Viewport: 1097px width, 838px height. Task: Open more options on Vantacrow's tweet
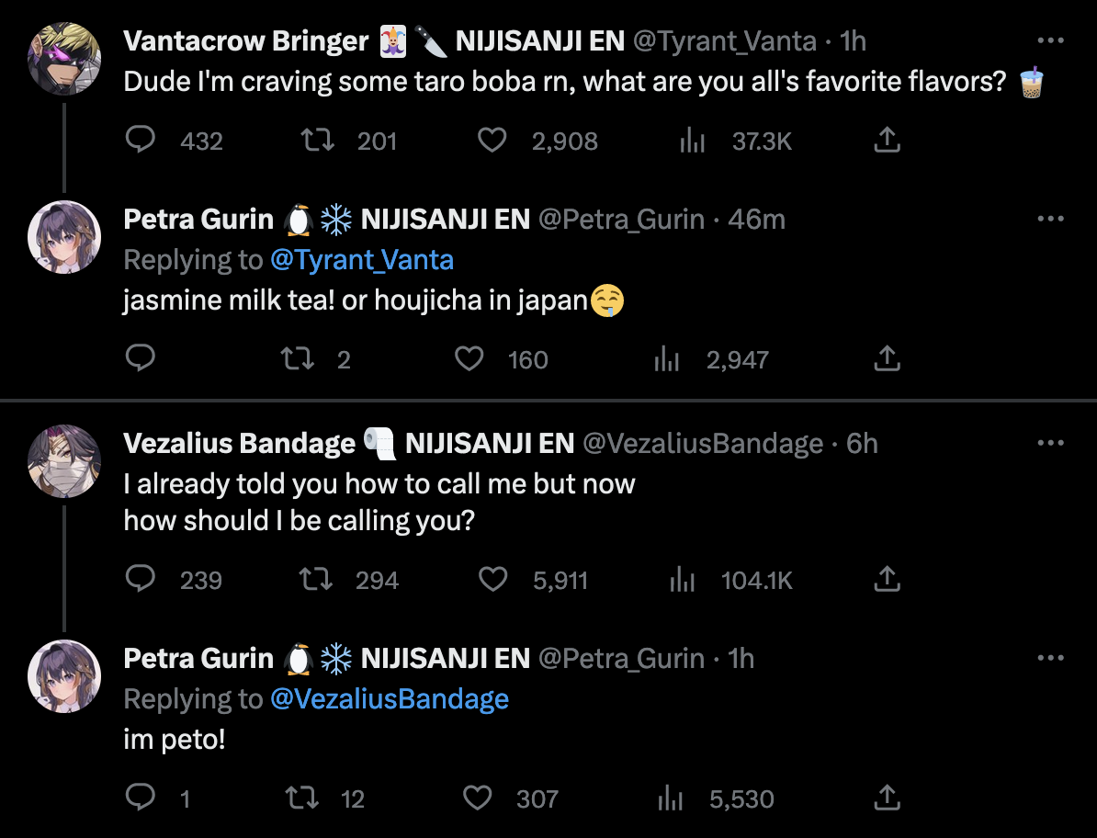tap(1050, 41)
